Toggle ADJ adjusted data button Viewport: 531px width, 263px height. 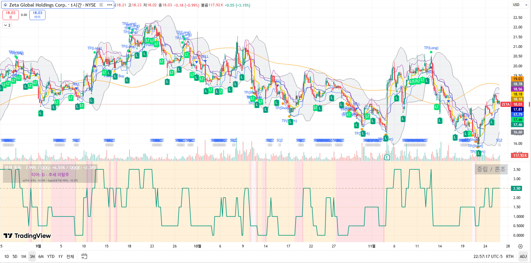click(523, 256)
